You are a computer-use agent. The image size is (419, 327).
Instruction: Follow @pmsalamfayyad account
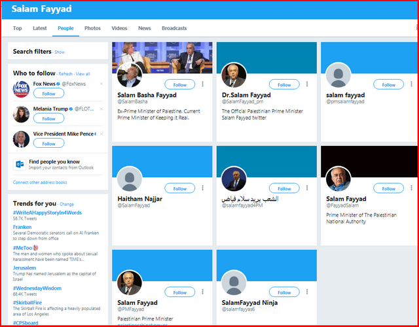(388, 84)
